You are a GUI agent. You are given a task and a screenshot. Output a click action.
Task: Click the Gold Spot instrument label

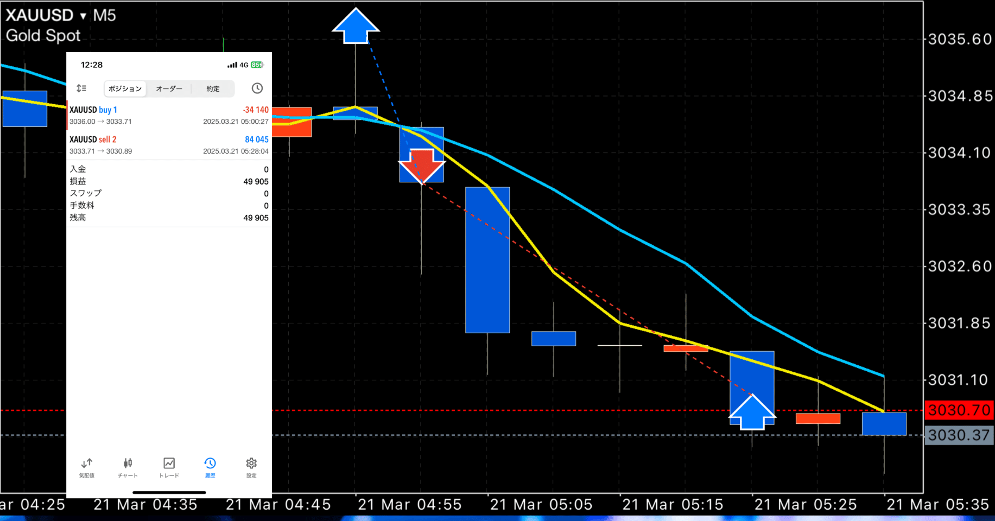pos(43,36)
